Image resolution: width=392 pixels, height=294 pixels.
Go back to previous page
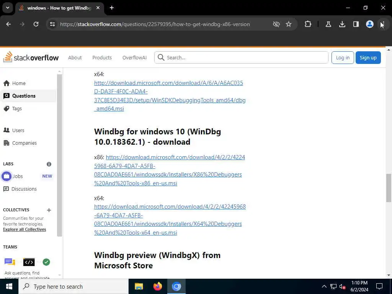click(x=8, y=24)
